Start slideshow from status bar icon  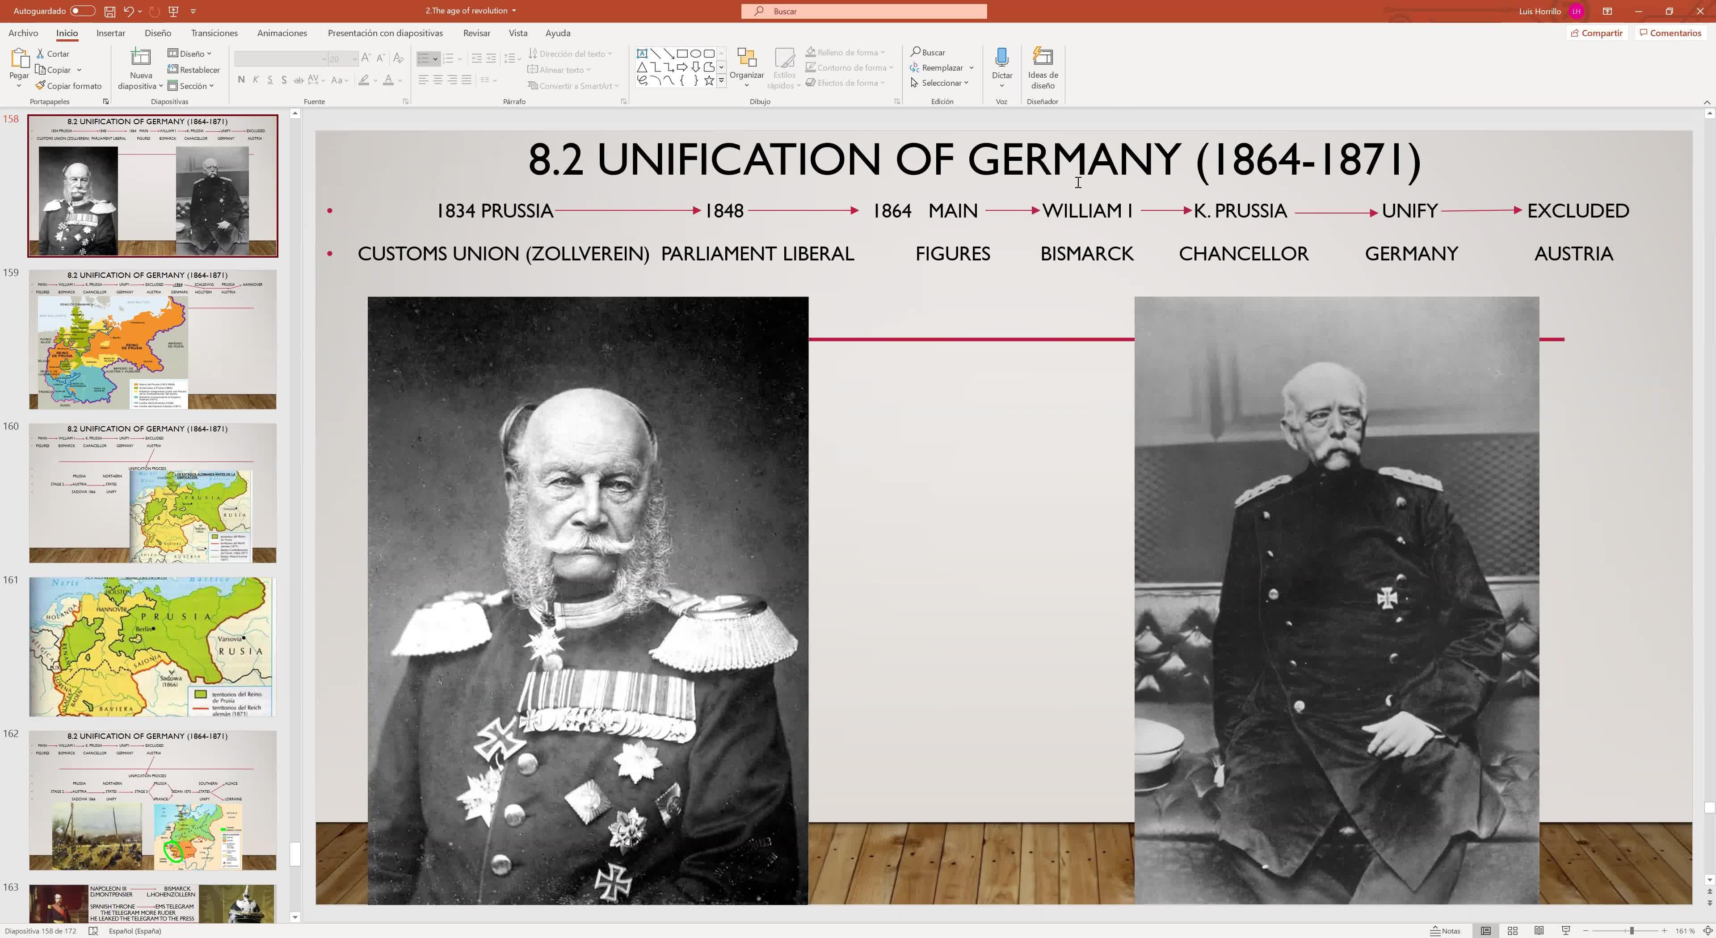coord(1565,931)
